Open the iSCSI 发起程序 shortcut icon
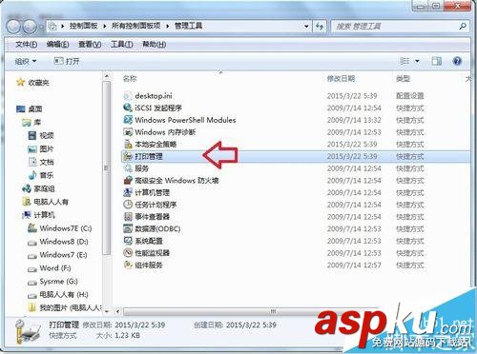Image resolution: width=477 pixels, height=354 pixels. pyautogui.click(x=128, y=108)
